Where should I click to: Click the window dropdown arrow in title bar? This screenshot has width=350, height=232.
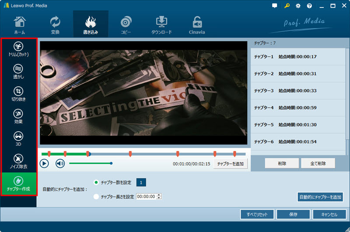pos(321,6)
